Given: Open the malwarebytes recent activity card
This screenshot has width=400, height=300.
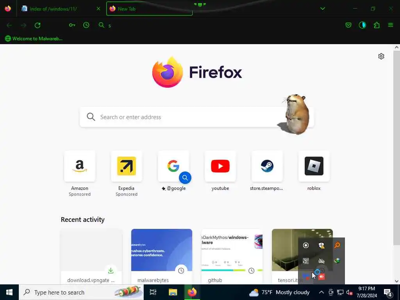Looking at the screenshot, I should tap(161, 256).
